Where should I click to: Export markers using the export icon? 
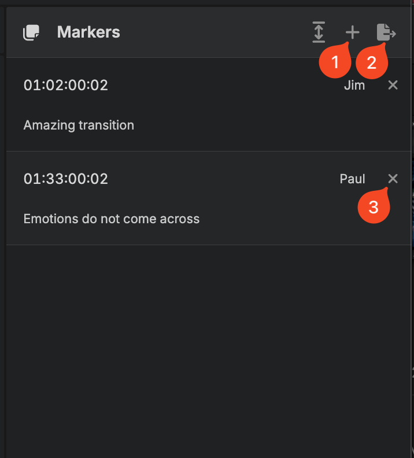point(386,32)
